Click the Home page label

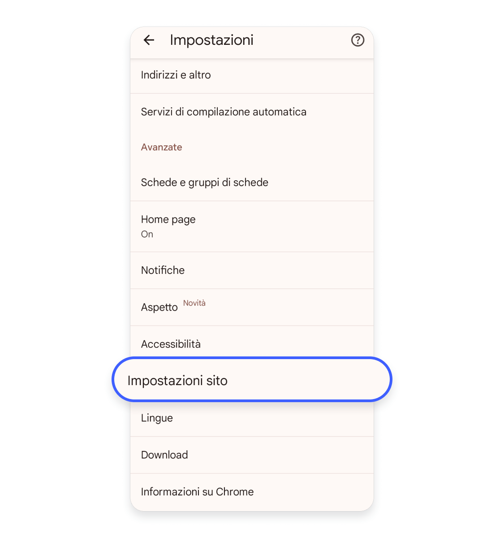click(168, 219)
